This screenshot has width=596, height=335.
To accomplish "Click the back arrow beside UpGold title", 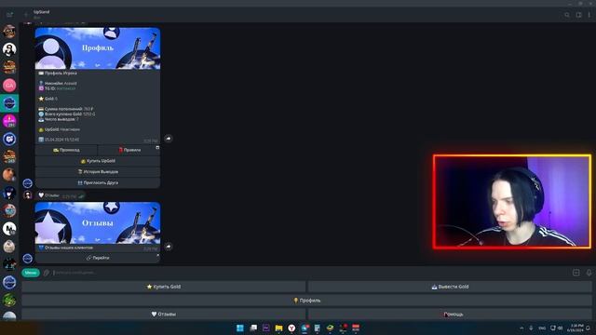I will click(x=26, y=15).
